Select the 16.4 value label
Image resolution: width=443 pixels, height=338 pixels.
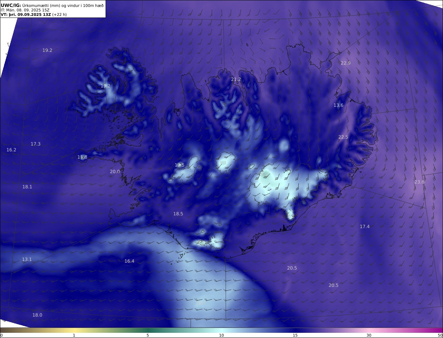point(129,261)
